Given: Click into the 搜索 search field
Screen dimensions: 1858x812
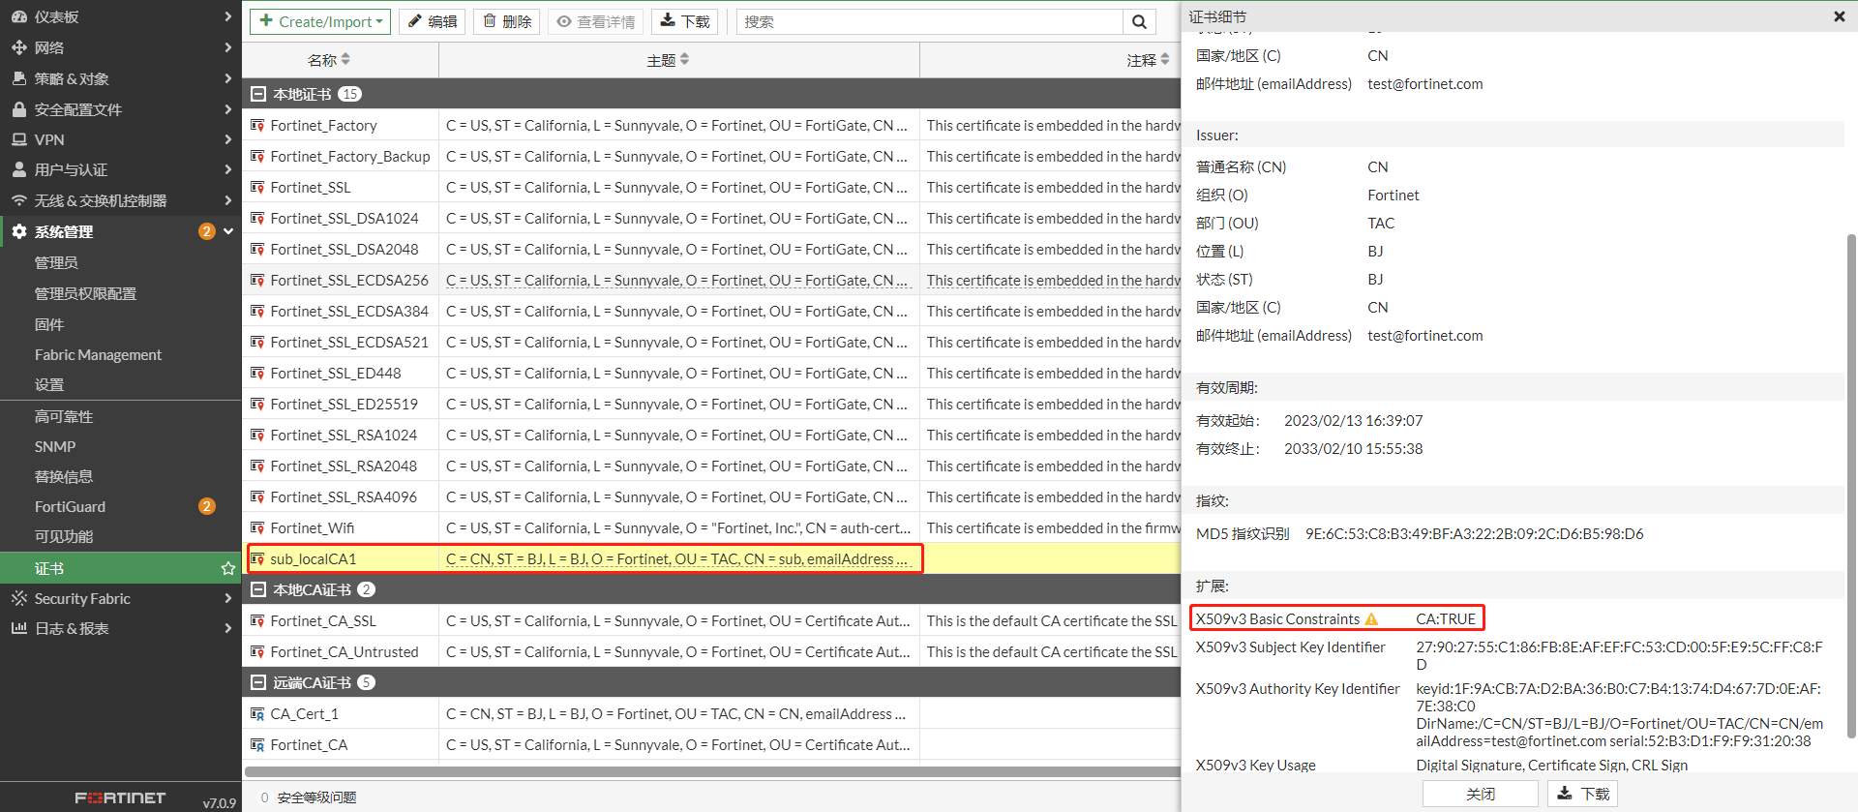Looking at the screenshot, I should 929,21.
